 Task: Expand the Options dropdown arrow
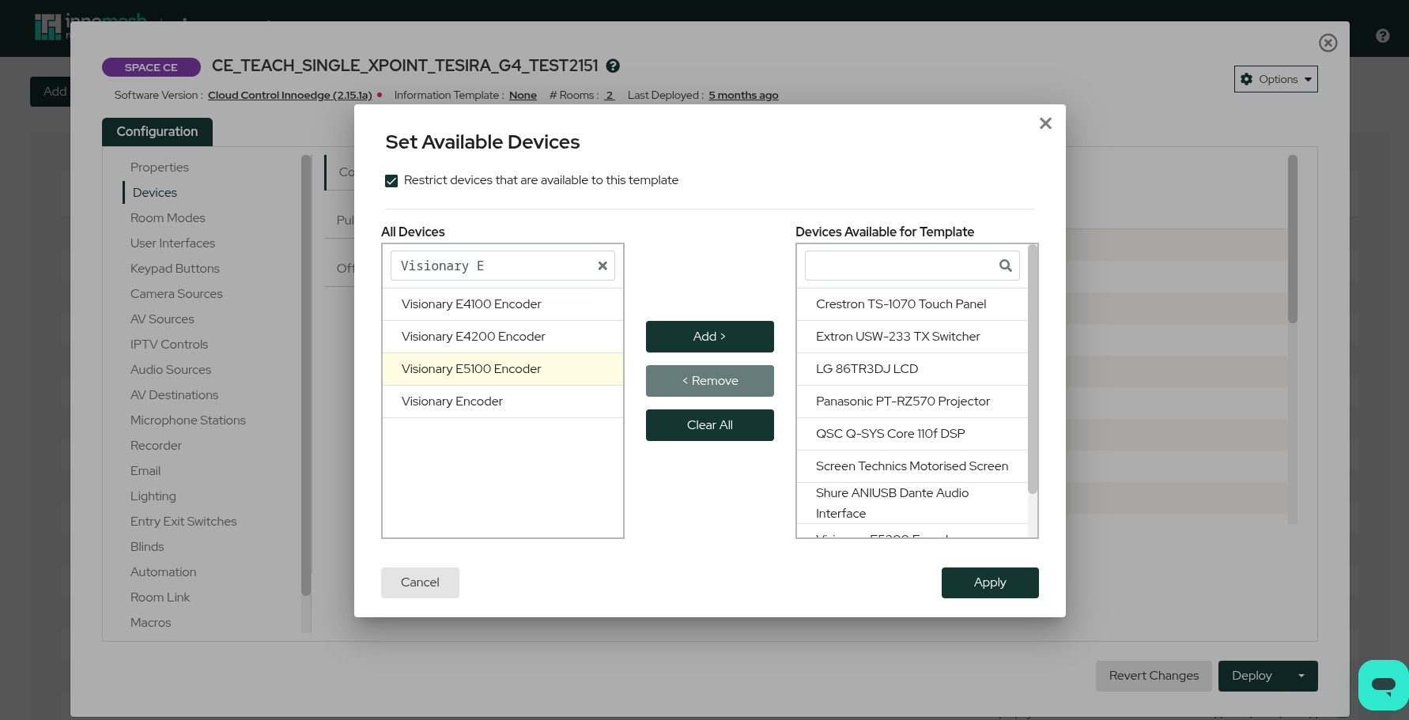pos(1308,79)
